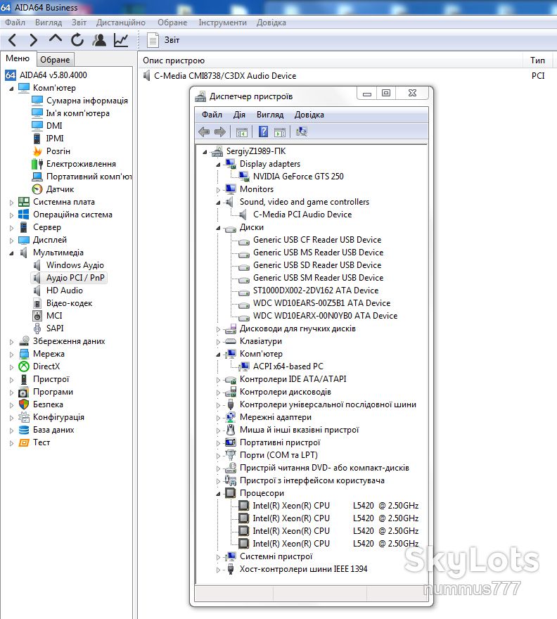Expand the Системна плата tree node
557x619 pixels.
pos(11,203)
